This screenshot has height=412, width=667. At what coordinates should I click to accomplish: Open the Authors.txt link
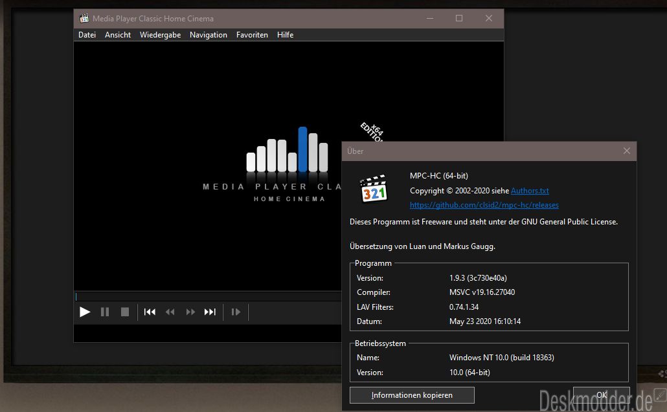(x=530, y=191)
